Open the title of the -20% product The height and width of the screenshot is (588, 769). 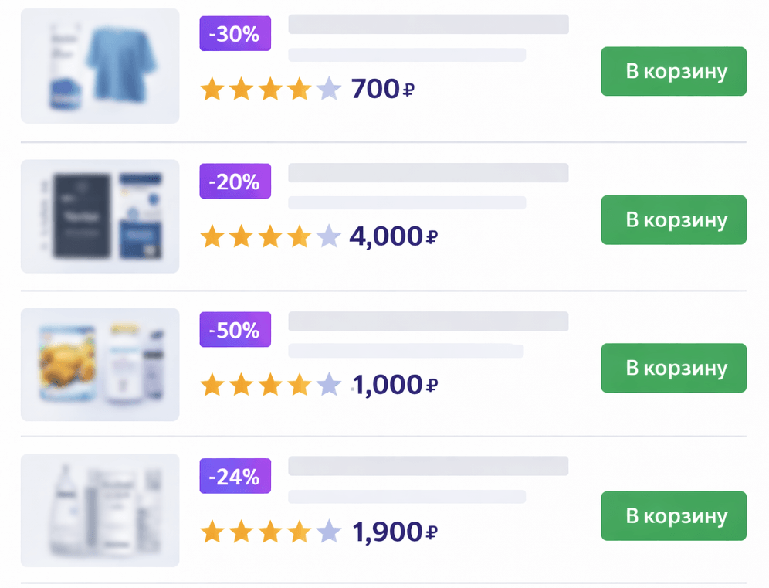(x=429, y=172)
